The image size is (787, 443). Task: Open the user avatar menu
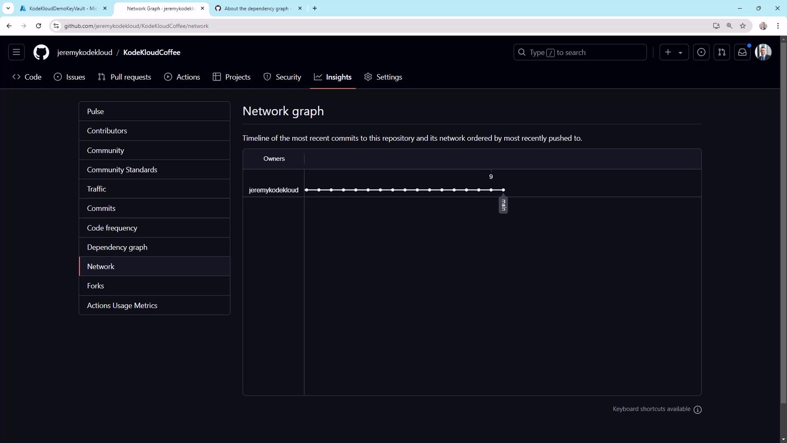click(763, 52)
